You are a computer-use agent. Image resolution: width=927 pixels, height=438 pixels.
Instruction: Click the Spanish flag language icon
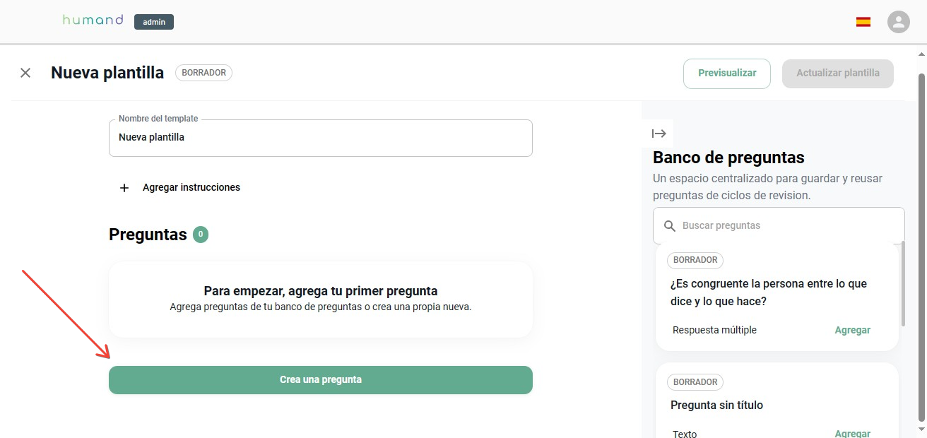[863, 22]
